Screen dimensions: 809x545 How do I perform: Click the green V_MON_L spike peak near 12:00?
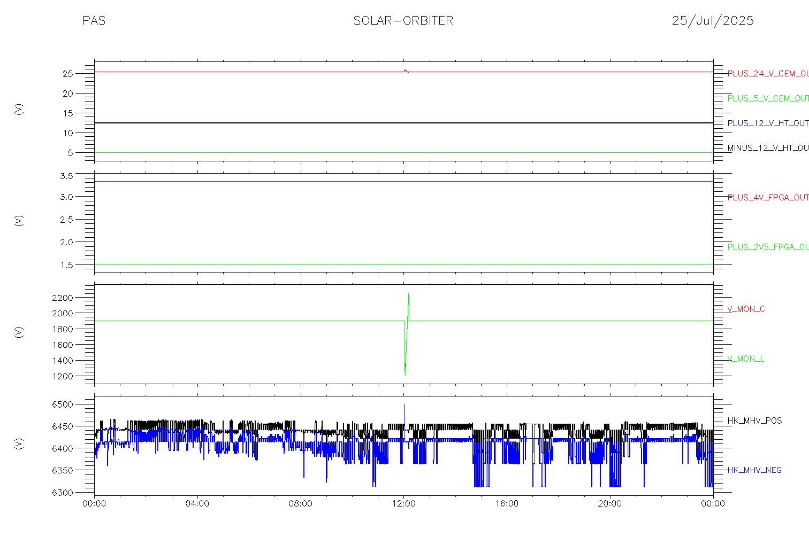pyautogui.click(x=408, y=293)
